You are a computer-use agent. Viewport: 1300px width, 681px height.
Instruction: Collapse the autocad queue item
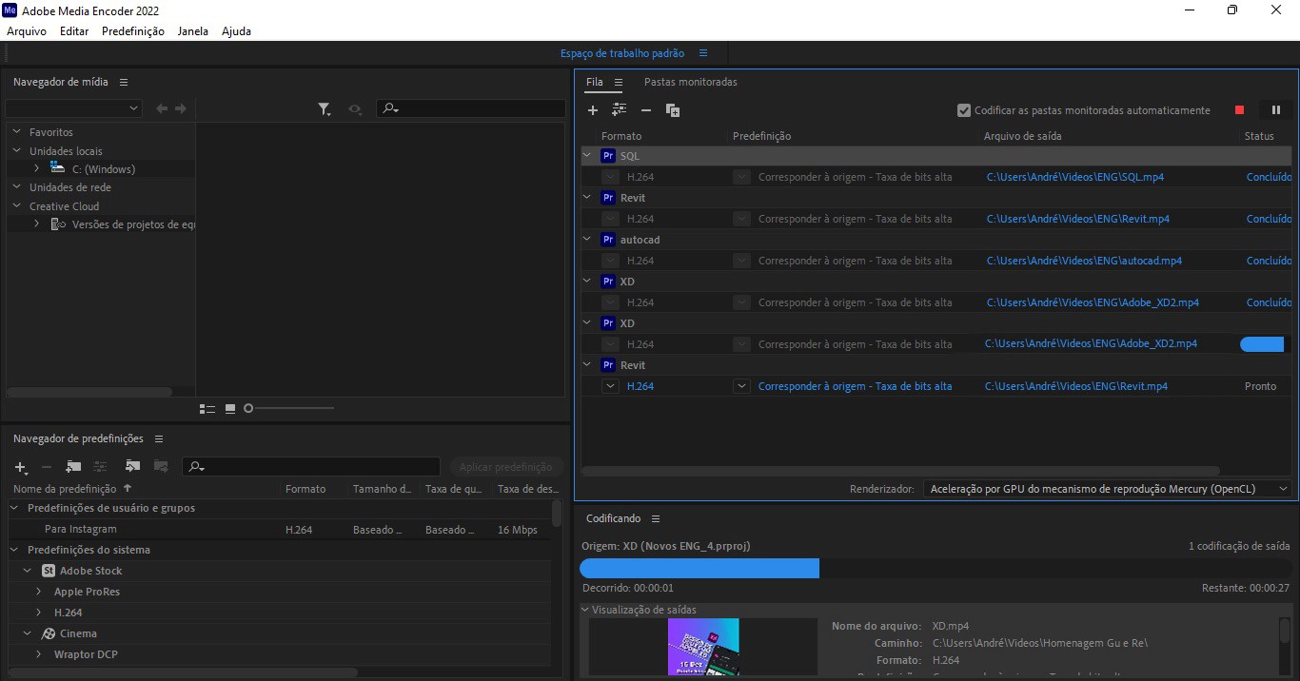point(587,239)
